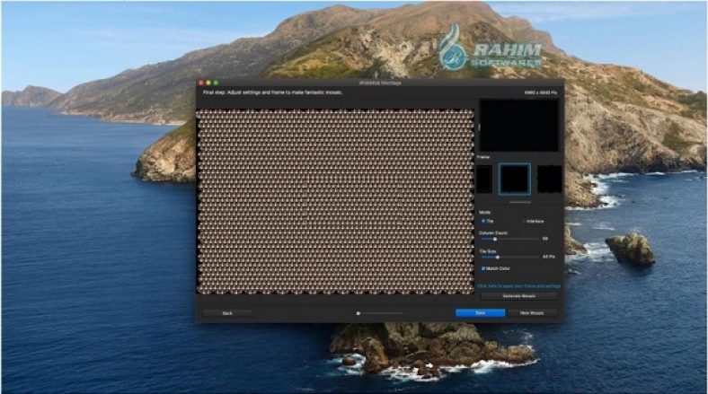The image size is (708, 394).
Task: Select the highlighted center frame thumbnail
Action: (x=515, y=178)
